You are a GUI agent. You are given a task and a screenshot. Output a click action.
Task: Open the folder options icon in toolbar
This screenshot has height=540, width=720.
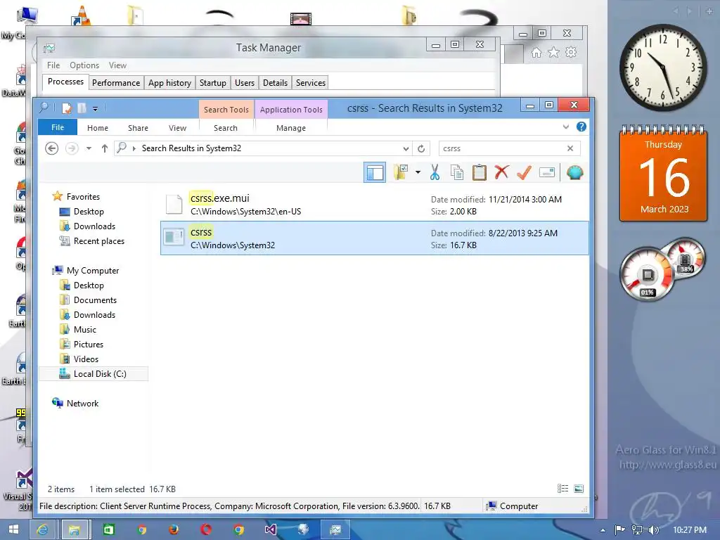[x=401, y=173]
